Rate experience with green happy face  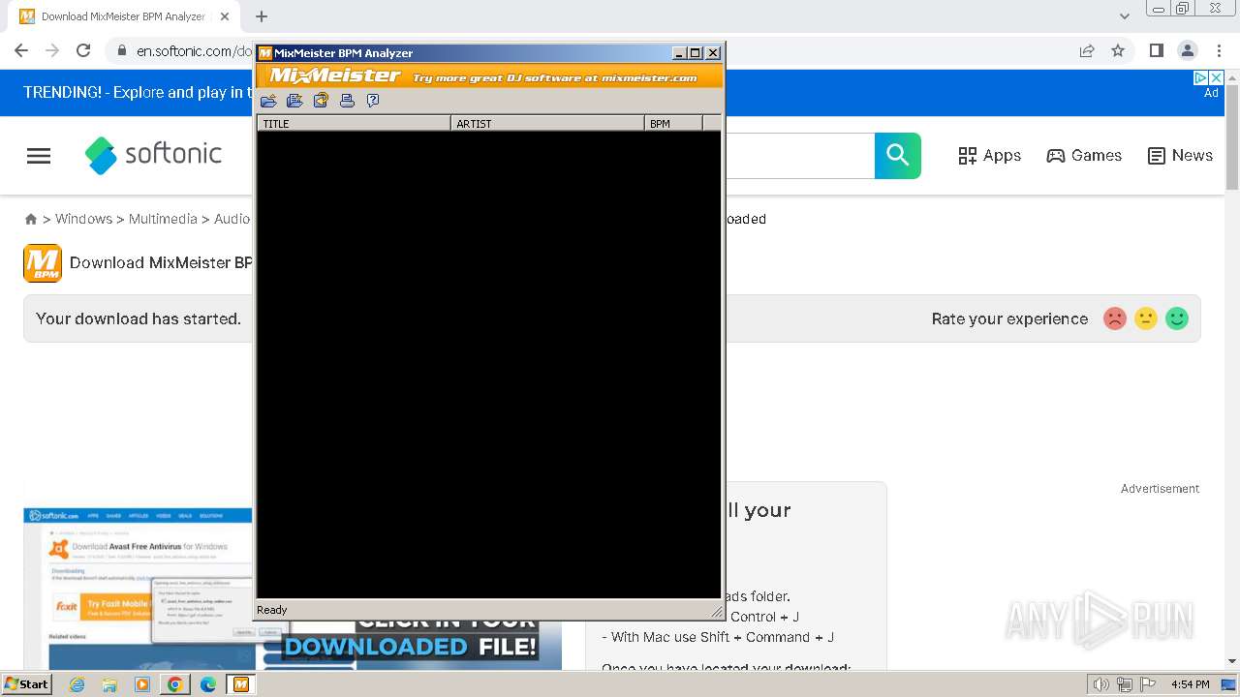(1177, 318)
